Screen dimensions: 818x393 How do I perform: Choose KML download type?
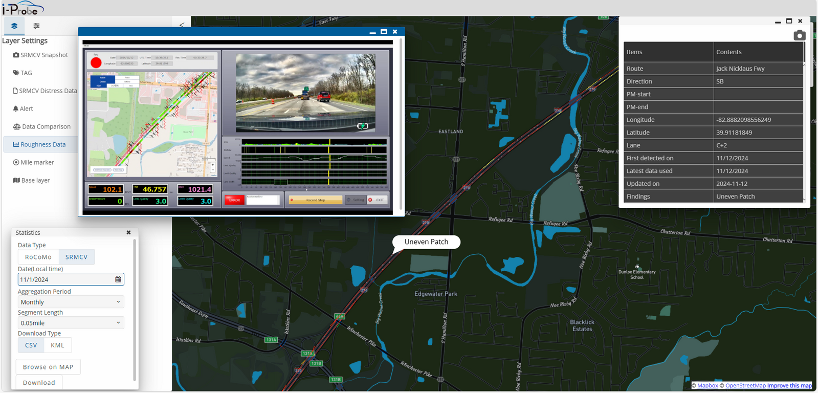point(57,345)
